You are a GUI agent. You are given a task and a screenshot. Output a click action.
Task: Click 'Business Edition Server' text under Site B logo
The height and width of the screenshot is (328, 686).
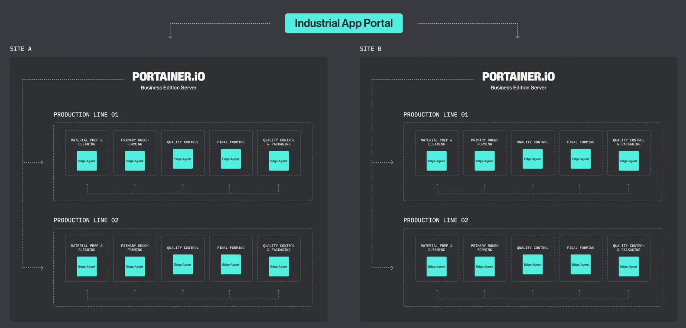click(518, 88)
